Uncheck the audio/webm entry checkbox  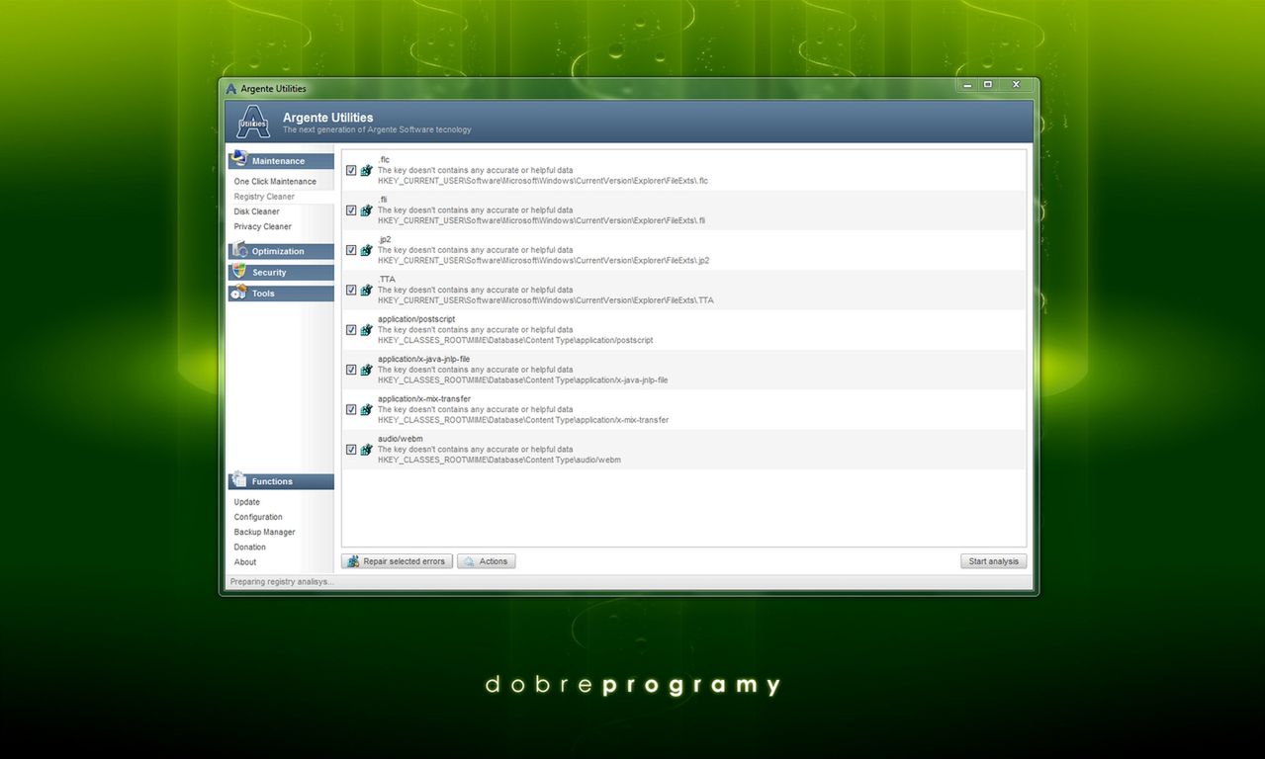(x=351, y=450)
